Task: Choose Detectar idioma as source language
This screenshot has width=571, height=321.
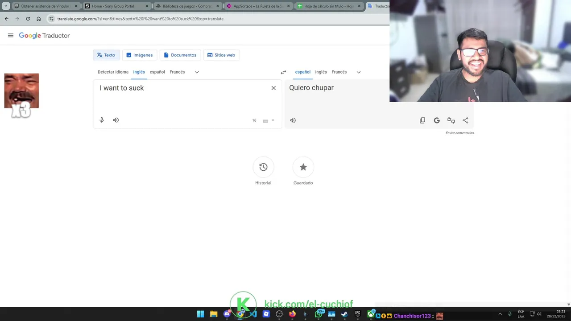Action: (113, 72)
